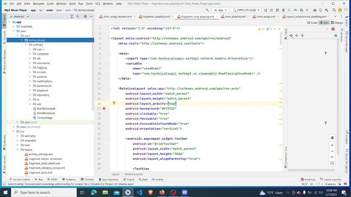Click the yellow lightbulb intention icon
Image resolution: width=351 pixels, height=197 pixels.
[114, 103]
